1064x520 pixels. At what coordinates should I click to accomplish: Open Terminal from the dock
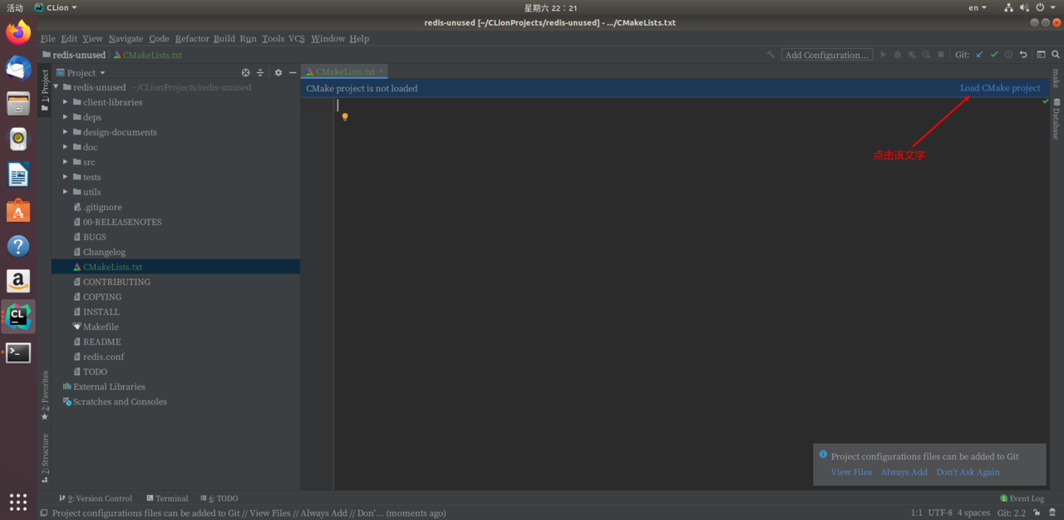(18, 353)
